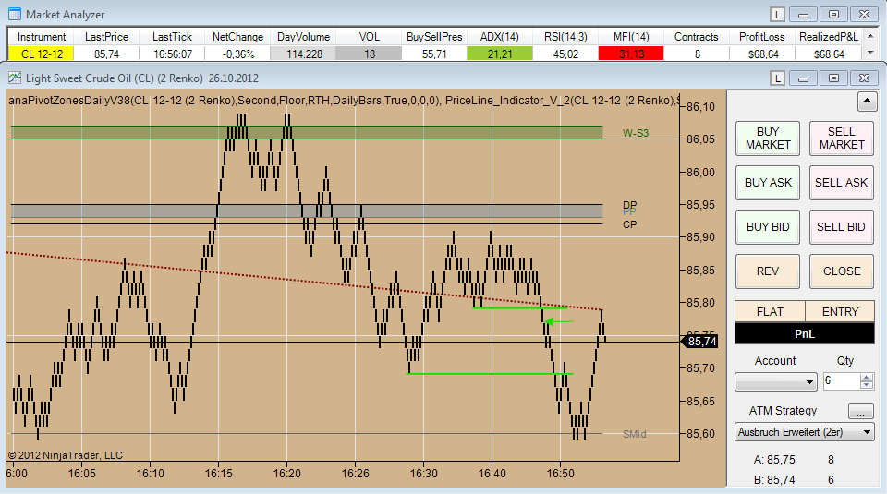Viewport: 887px width, 494px height.
Task: Minimize the crude oil chart window
Action: click(803, 78)
